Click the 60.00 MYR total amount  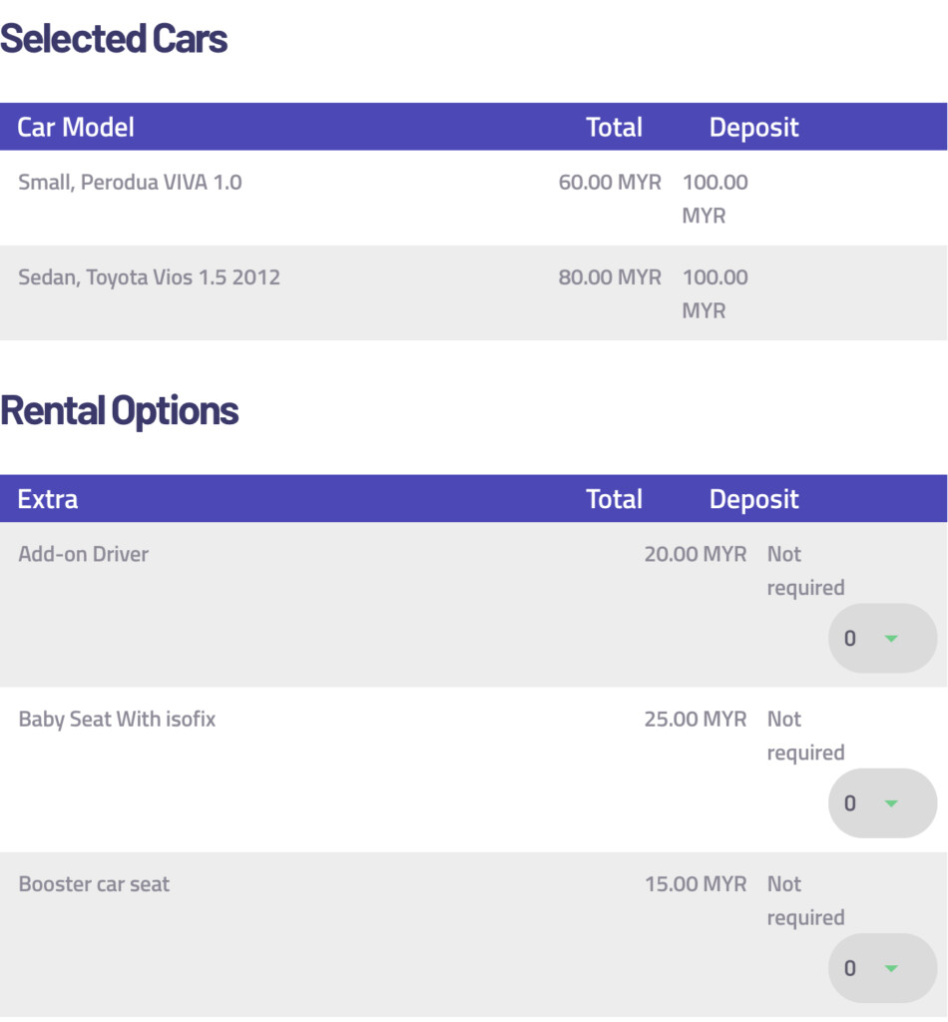[610, 183]
